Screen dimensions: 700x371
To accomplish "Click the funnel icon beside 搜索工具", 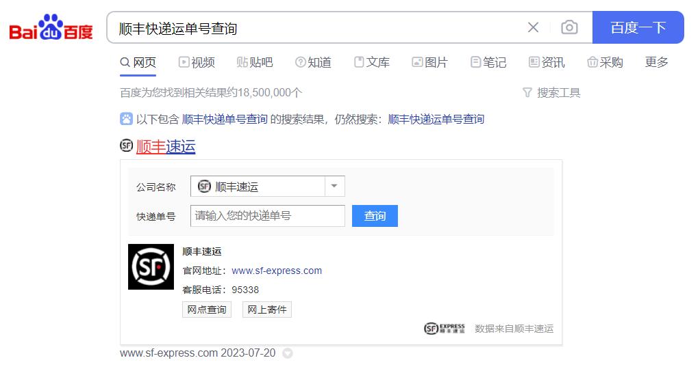I will [527, 93].
